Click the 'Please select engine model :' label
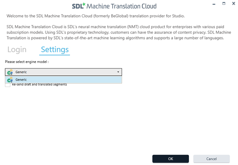The width and height of the screenshot is (238, 165). click(x=27, y=62)
